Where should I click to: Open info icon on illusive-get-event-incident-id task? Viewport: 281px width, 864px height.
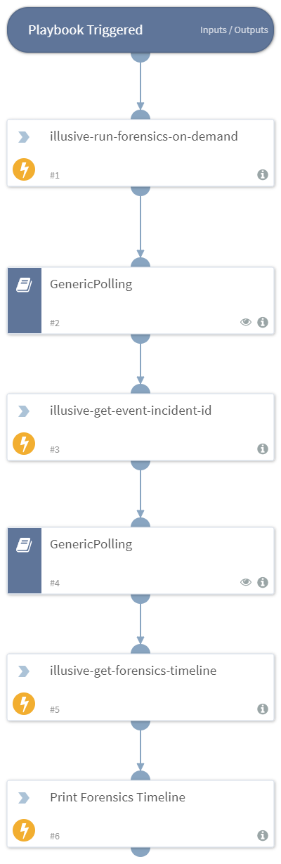[263, 449]
